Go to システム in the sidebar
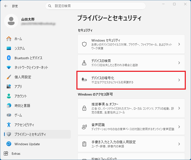Screen dimensions: 191x160 [x=19, y=48]
